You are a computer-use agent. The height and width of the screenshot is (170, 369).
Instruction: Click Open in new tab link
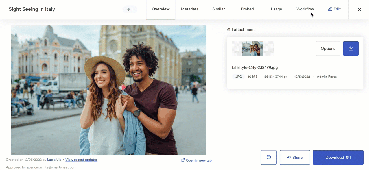pos(196,160)
